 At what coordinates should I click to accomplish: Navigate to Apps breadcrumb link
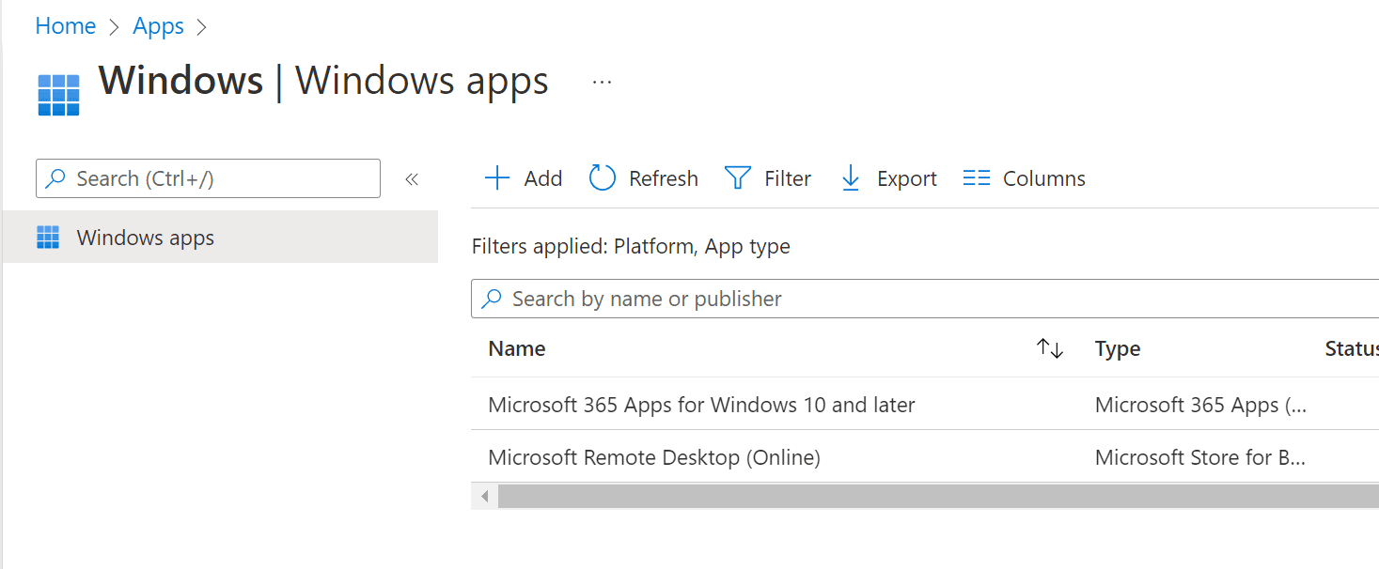click(158, 26)
